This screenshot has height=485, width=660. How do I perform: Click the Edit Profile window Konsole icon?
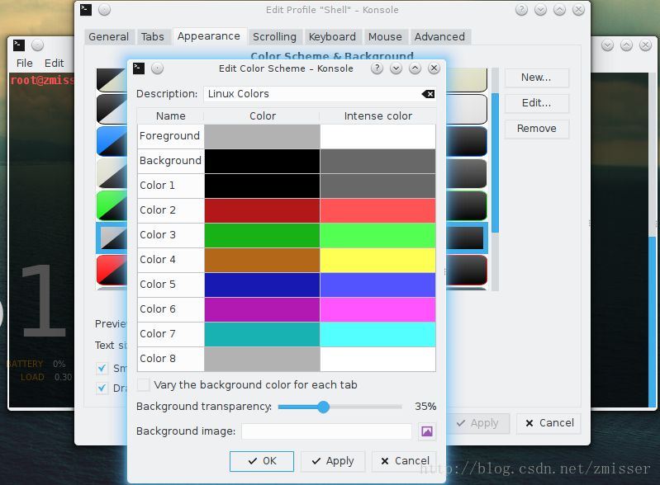tap(86, 10)
